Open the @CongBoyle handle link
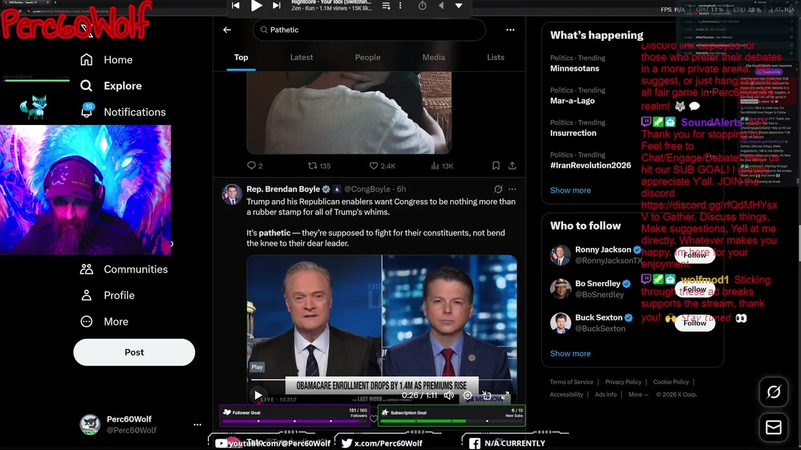Screen dimensions: 801x450 367,189
